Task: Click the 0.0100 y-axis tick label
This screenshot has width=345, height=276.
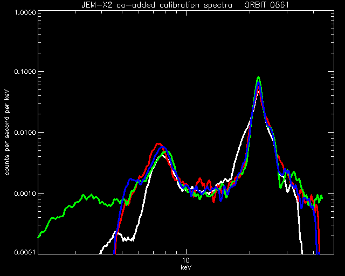Action: (x=25, y=133)
